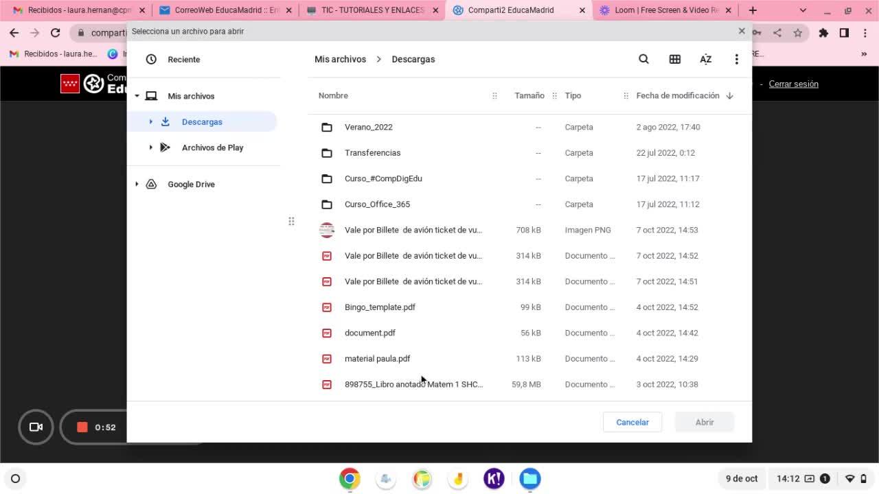
Task: Expand the Archivos de Play folder
Action: pos(150,148)
